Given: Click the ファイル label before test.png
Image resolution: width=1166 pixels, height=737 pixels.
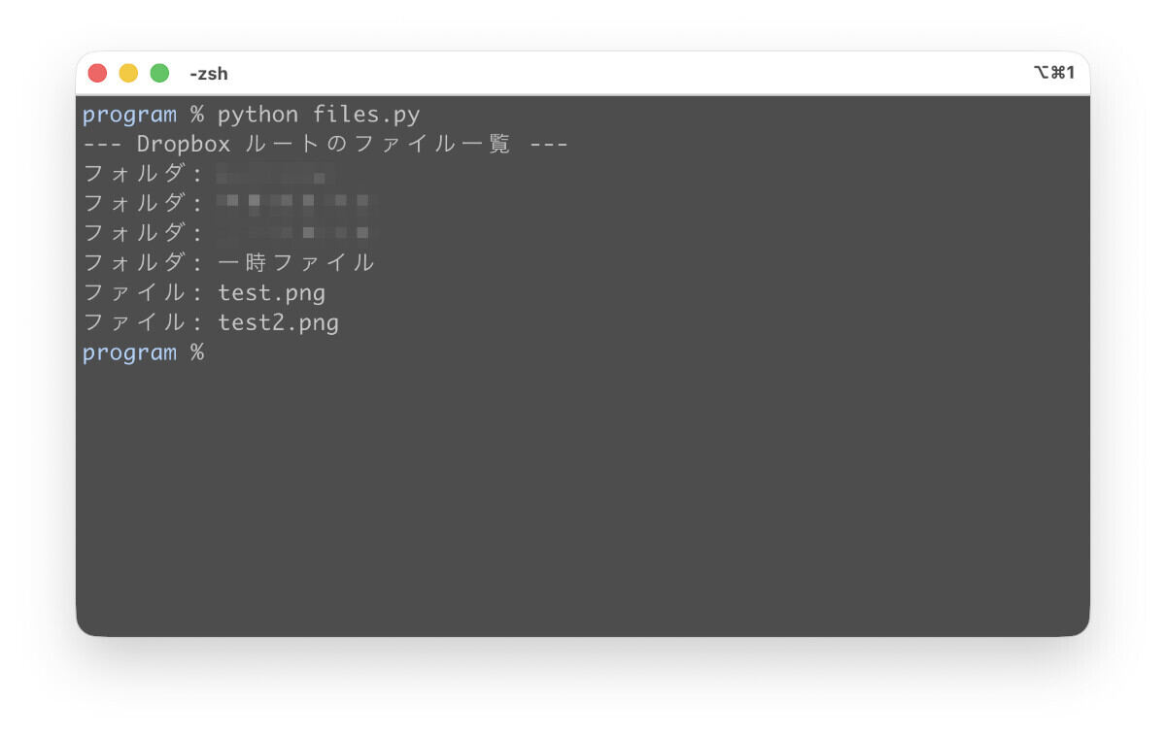Looking at the screenshot, I should click(136, 293).
